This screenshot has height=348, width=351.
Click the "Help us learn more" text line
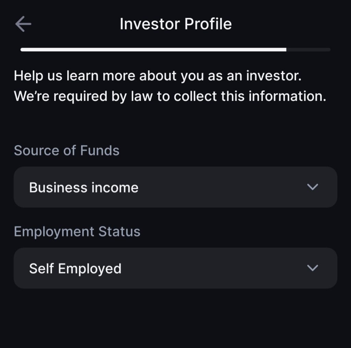(x=157, y=76)
